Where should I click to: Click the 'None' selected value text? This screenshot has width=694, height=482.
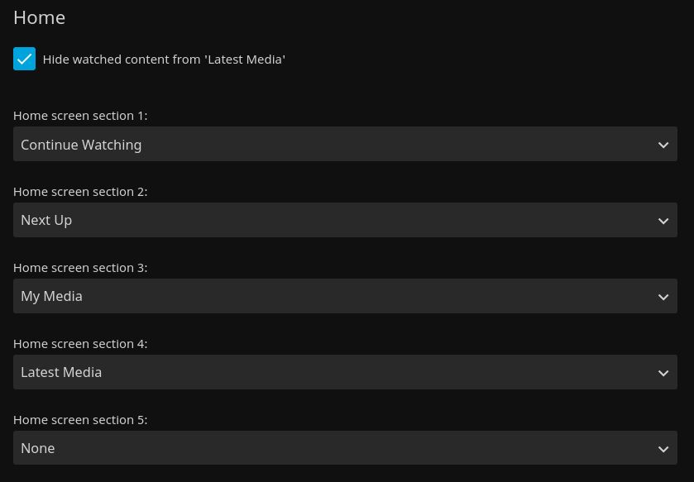[x=38, y=448]
